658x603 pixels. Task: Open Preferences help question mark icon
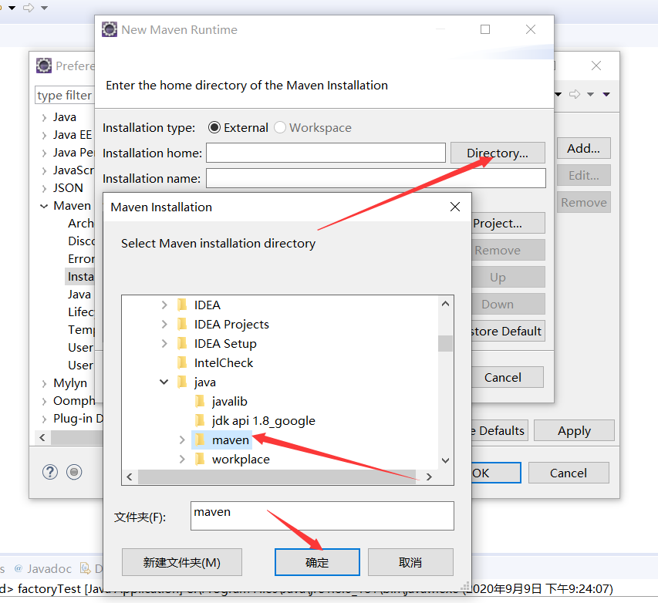(50, 472)
